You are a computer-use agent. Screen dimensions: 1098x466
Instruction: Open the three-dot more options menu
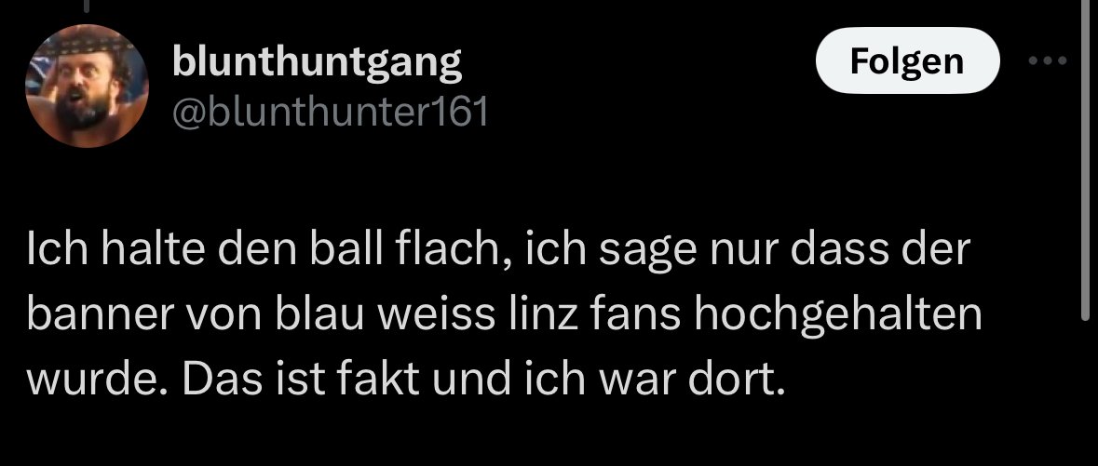point(1048,60)
